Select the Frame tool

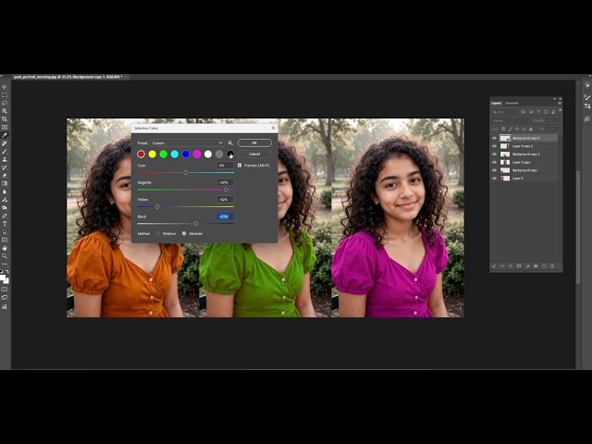tap(5, 128)
